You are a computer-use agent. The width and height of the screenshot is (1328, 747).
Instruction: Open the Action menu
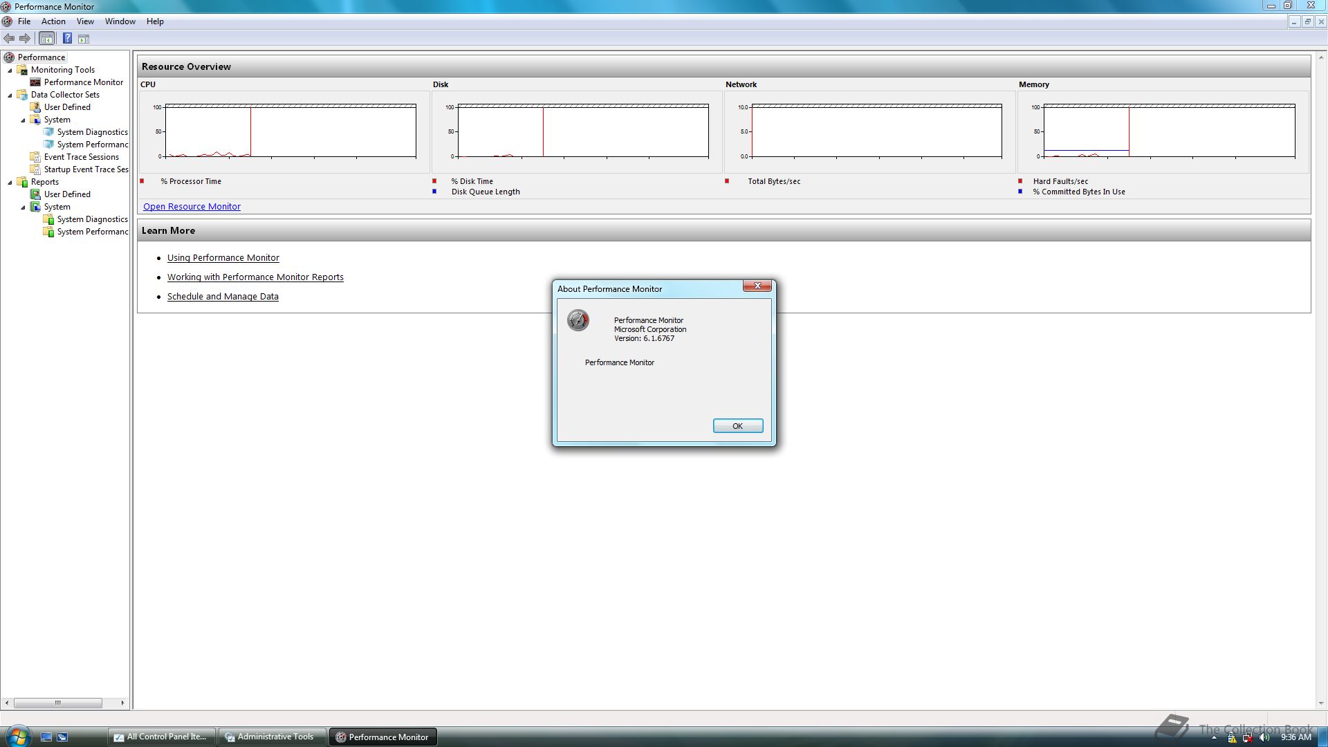click(53, 21)
